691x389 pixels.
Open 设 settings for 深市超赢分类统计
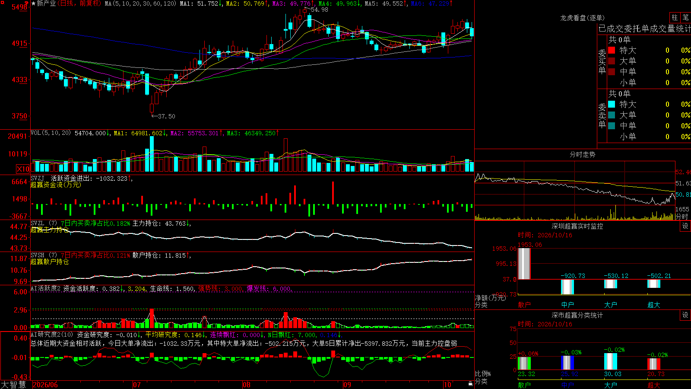click(685, 315)
